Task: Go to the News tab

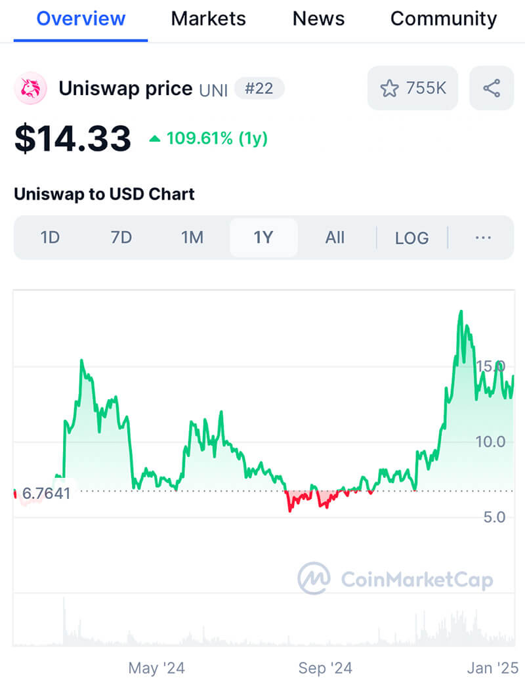Action: point(318,19)
